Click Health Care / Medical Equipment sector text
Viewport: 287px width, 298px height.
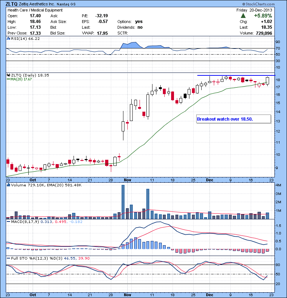click(x=35, y=10)
